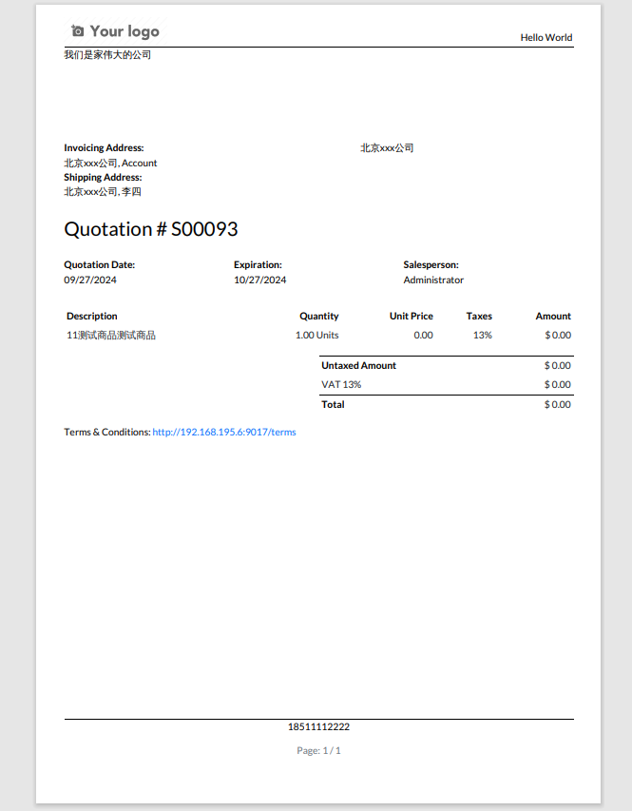Click the 'Amount' column header
The height and width of the screenshot is (811, 632).
[x=553, y=316]
